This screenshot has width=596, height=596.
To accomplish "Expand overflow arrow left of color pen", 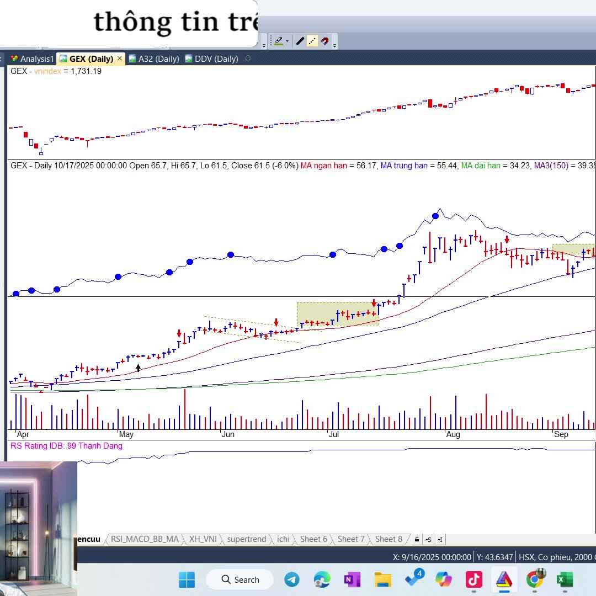I will pos(264,44).
